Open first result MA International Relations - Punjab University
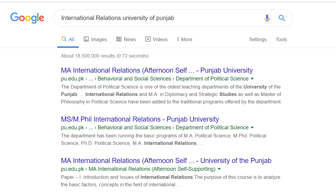Viewport: 336px width, 194px height. point(157,70)
